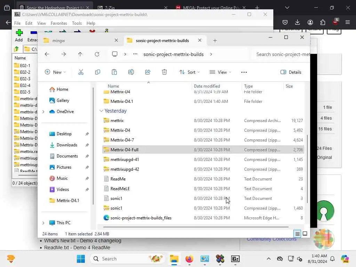The width and height of the screenshot is (356, 267).
Task: Sort by Date modified column header
Action: coord(207,86)
